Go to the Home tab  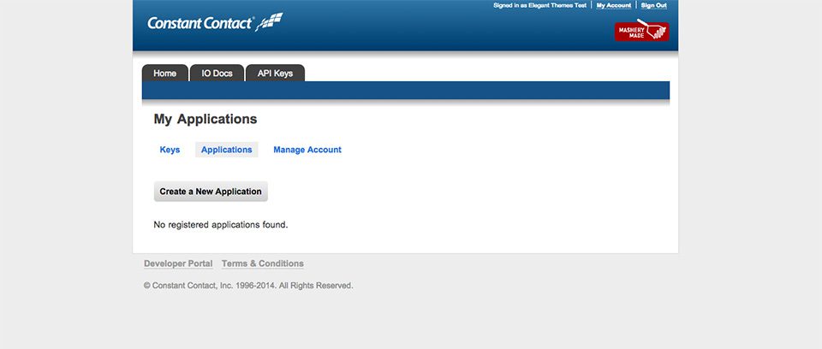(164, 74)
